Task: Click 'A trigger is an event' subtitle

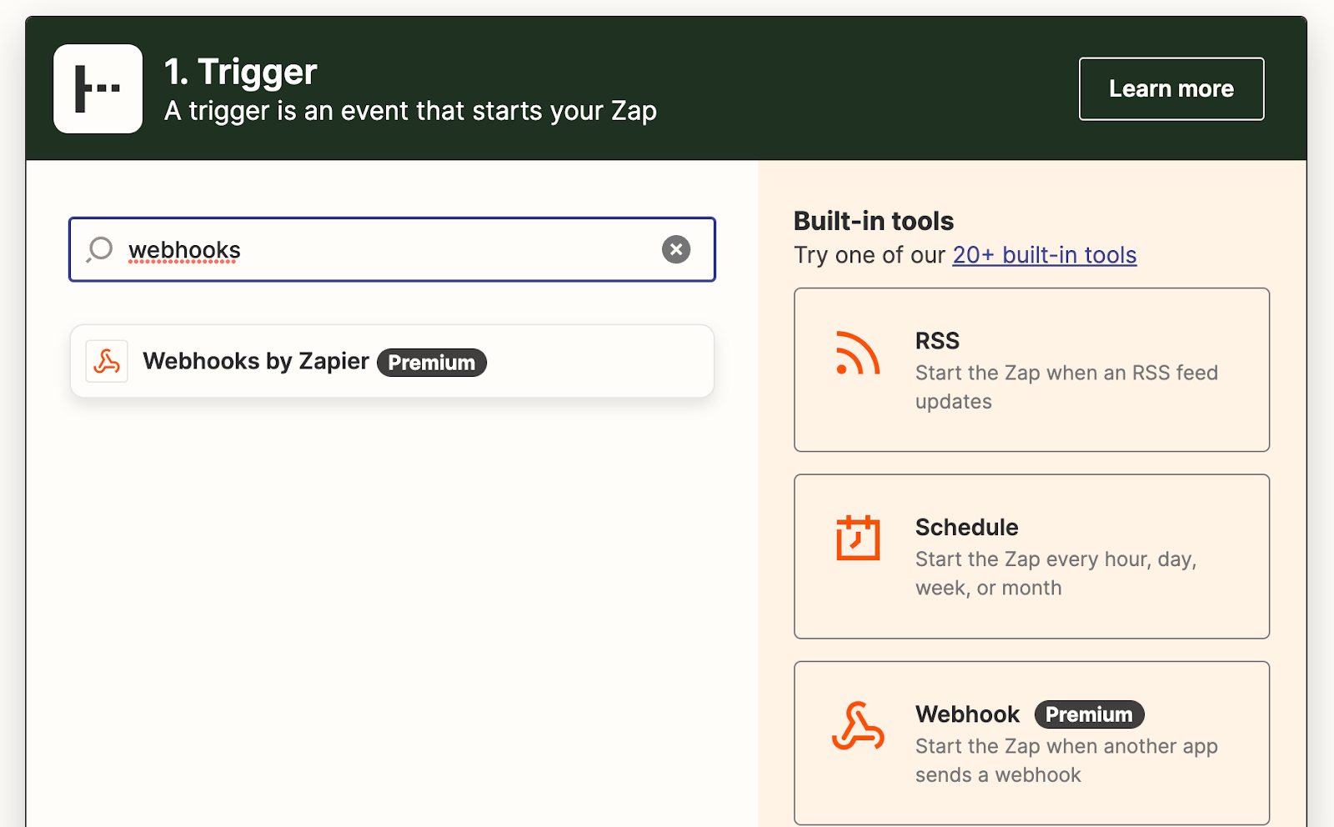Action: pos(410,111)
